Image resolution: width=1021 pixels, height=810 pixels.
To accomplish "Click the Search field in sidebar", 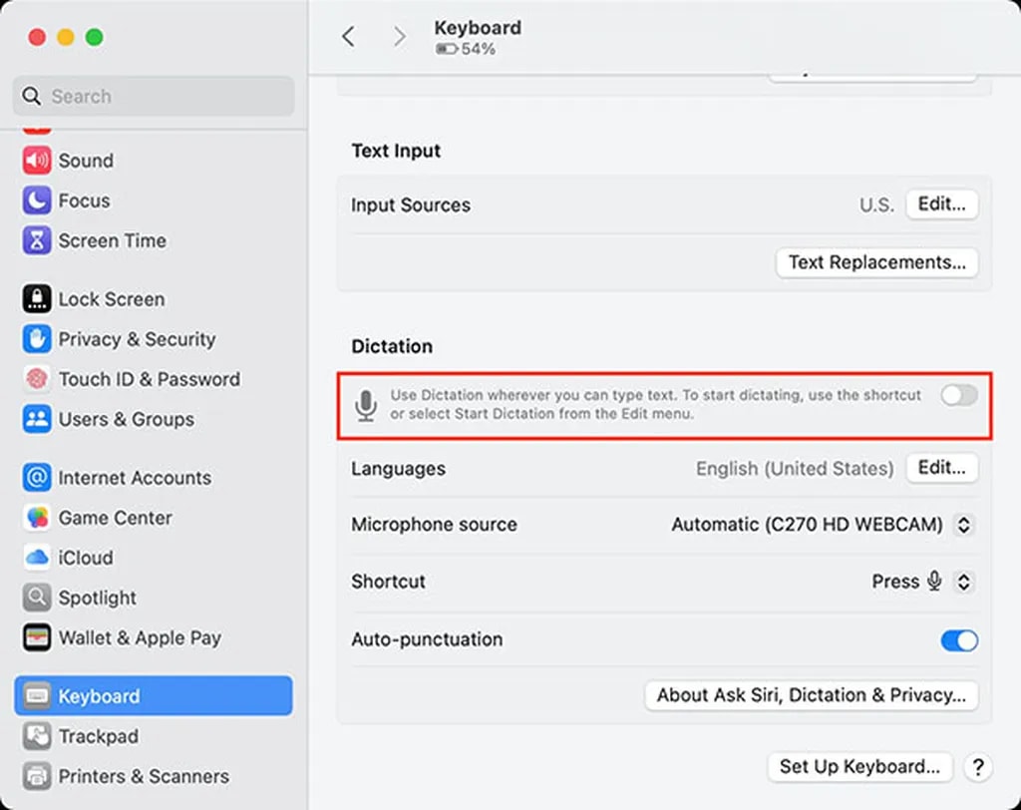I will 154,97.
